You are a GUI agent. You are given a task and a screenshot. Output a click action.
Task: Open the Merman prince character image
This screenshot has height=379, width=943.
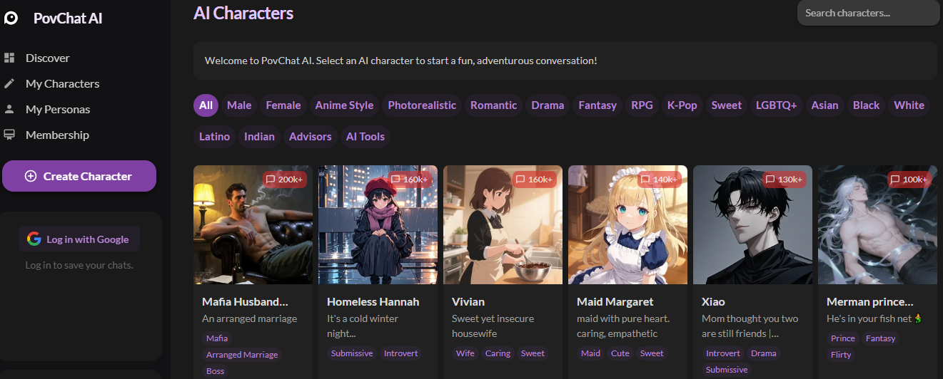[x=877, y=225]
